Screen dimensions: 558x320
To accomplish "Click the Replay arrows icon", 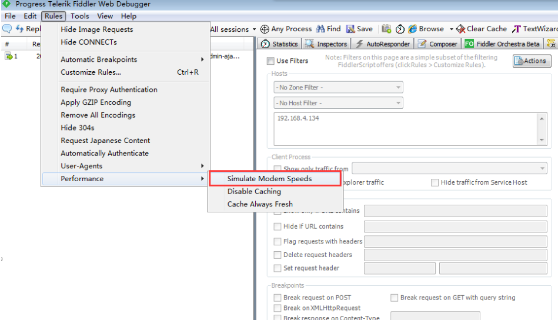I will tap(19, 28).
